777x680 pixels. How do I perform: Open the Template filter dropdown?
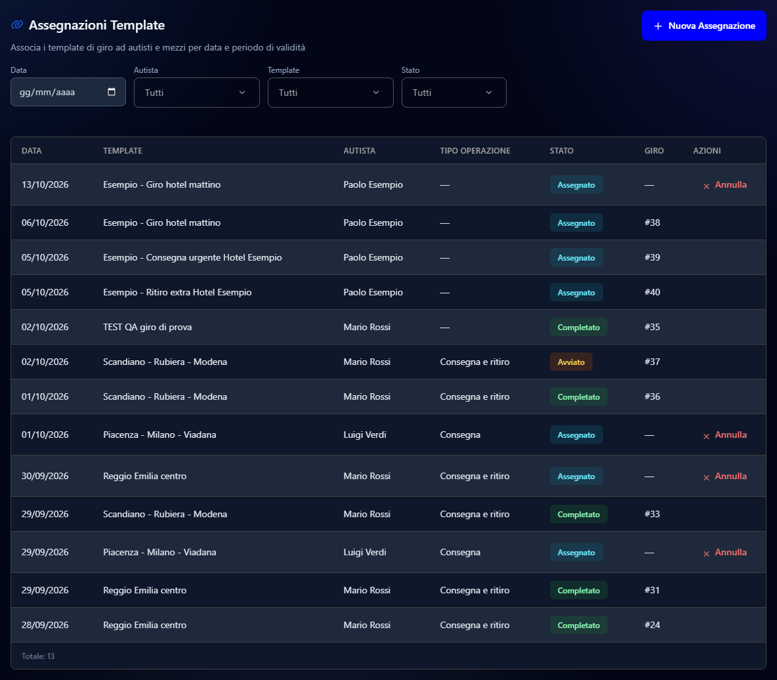331,92
